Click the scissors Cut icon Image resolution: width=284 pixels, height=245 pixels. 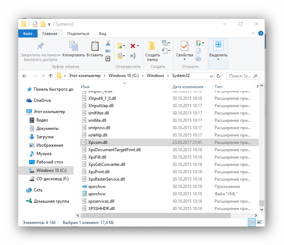108,43
